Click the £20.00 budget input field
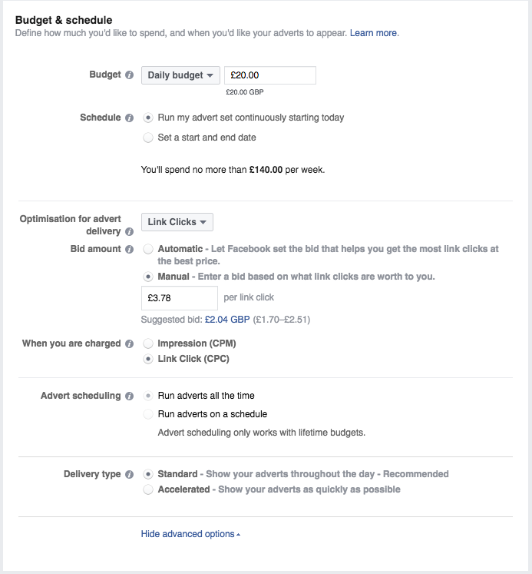This screenshot has width=532, height=574. pos(269,75)
